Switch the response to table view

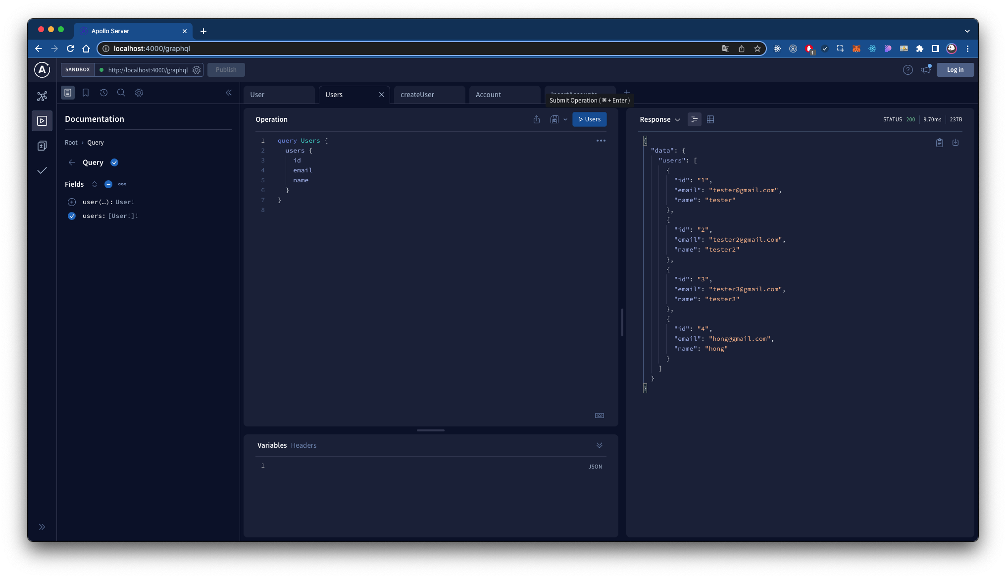[x=710, y=119]
